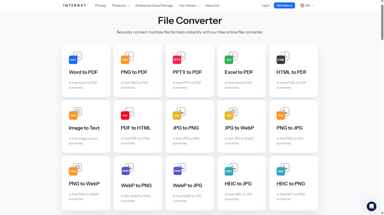384x215 pixels.
Task: Click the DOC icon on Word to PDF card
Action: click(x=73, y=60)
